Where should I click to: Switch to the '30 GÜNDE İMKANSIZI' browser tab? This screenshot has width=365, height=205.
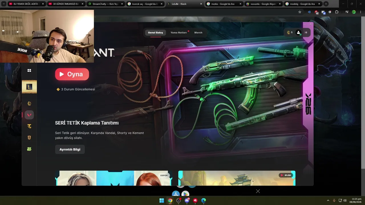point(66,4)
